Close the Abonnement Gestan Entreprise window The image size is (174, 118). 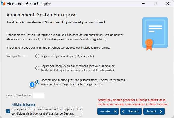167,4
